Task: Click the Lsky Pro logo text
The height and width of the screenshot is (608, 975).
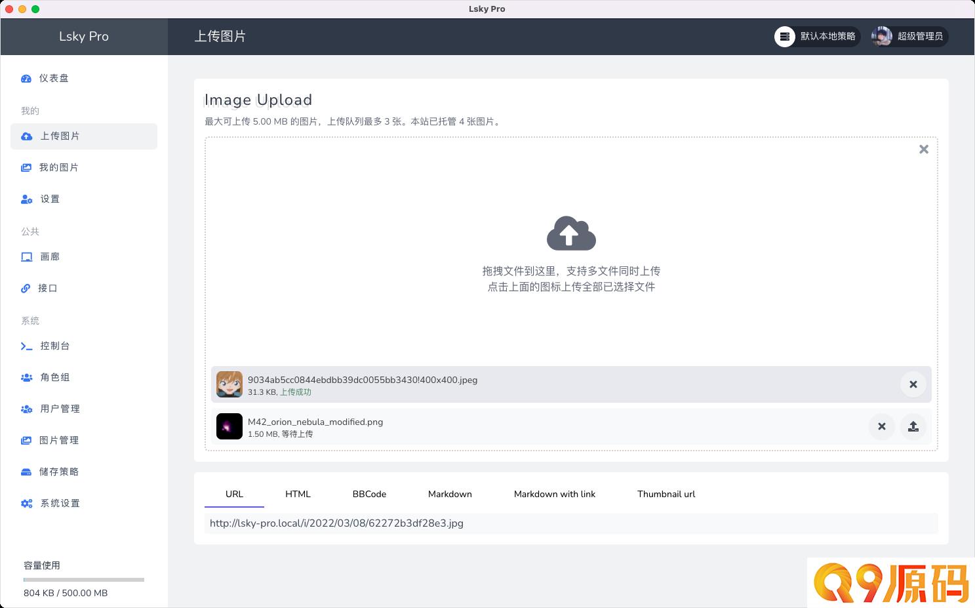Action: [84, 37]
